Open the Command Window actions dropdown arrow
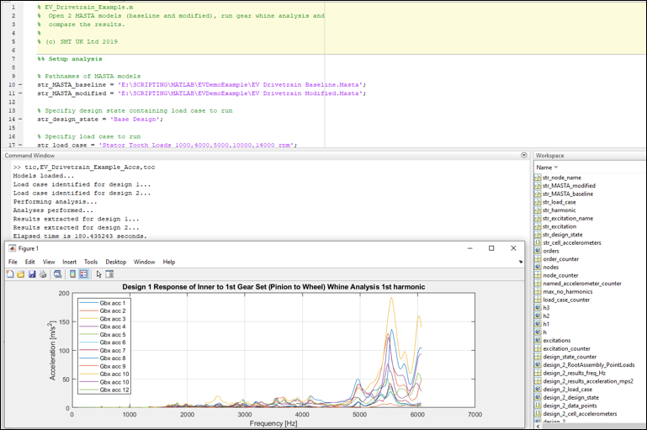 click(524, 156)
